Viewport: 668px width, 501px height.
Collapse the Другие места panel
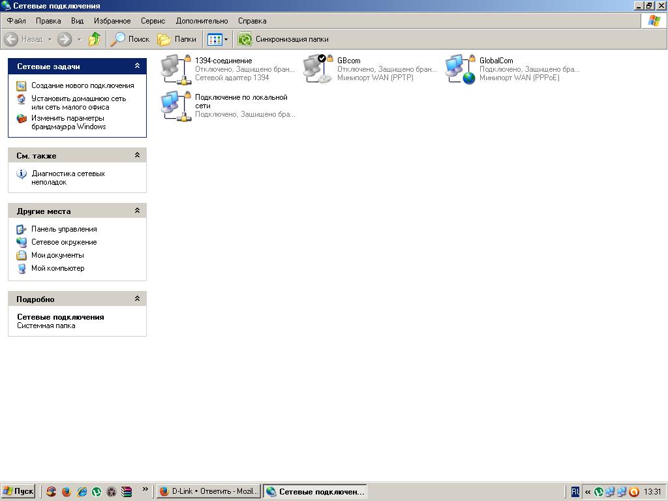(x=137, y=211)
